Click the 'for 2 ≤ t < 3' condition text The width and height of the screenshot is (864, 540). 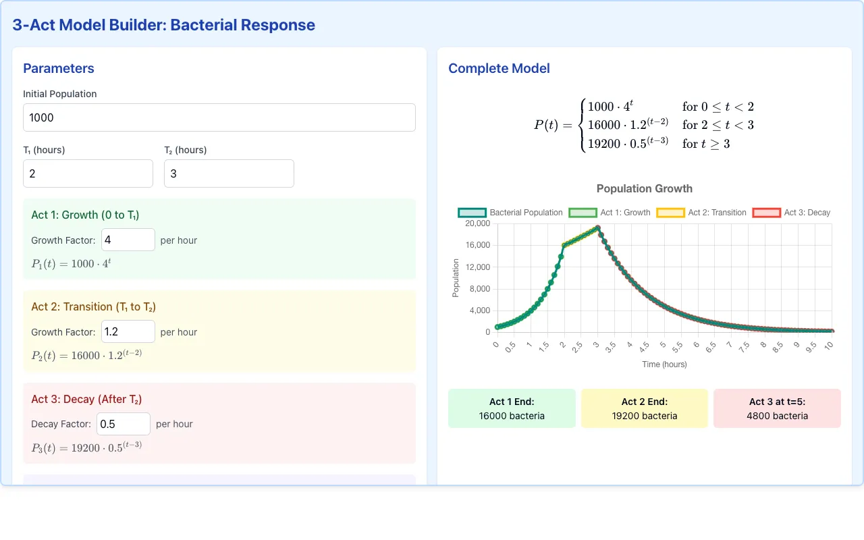click(x=718, y=125)
